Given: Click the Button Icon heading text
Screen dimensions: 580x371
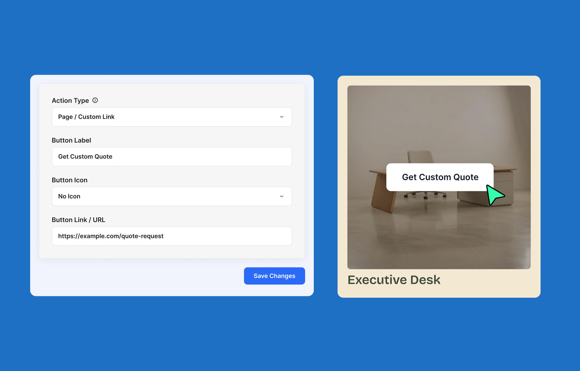Looking at the screenshot, I should (x=70, y=180).
